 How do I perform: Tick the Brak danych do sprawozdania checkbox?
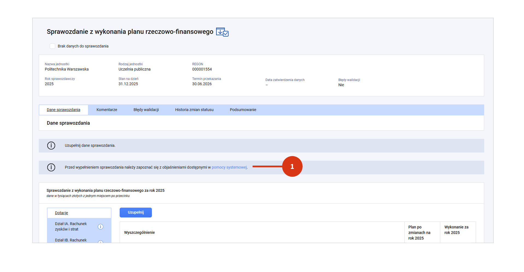click(x=52, y=46)
